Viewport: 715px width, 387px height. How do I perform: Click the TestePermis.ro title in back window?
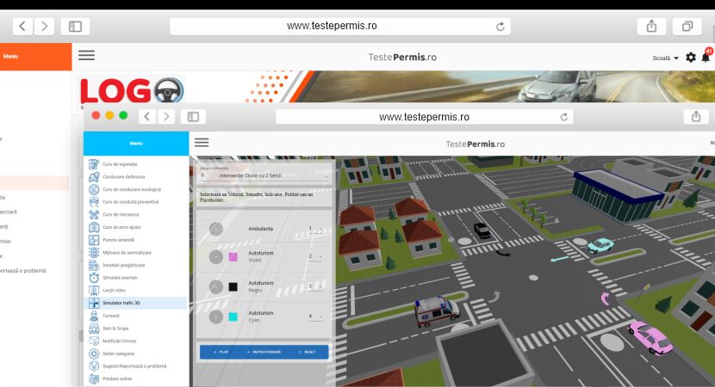tap(402, 57)
